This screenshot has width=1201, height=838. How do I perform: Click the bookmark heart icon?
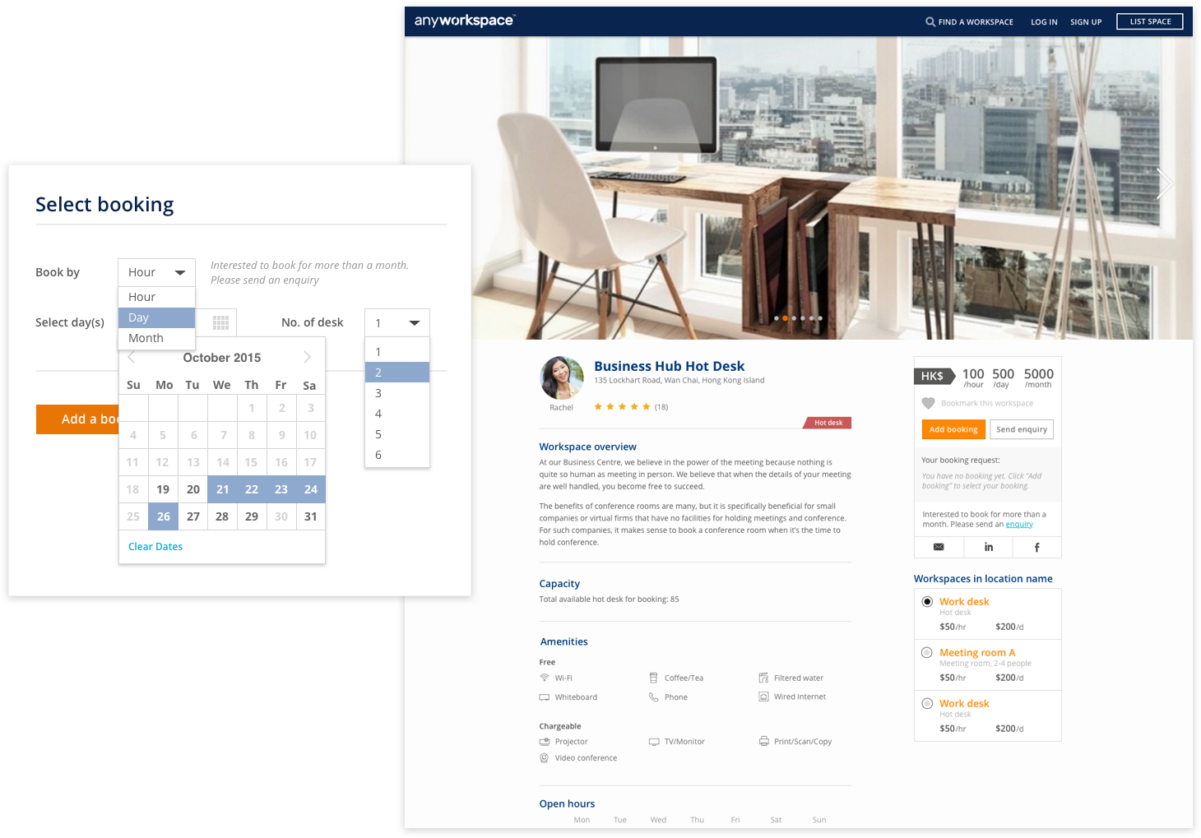[928, 403]
